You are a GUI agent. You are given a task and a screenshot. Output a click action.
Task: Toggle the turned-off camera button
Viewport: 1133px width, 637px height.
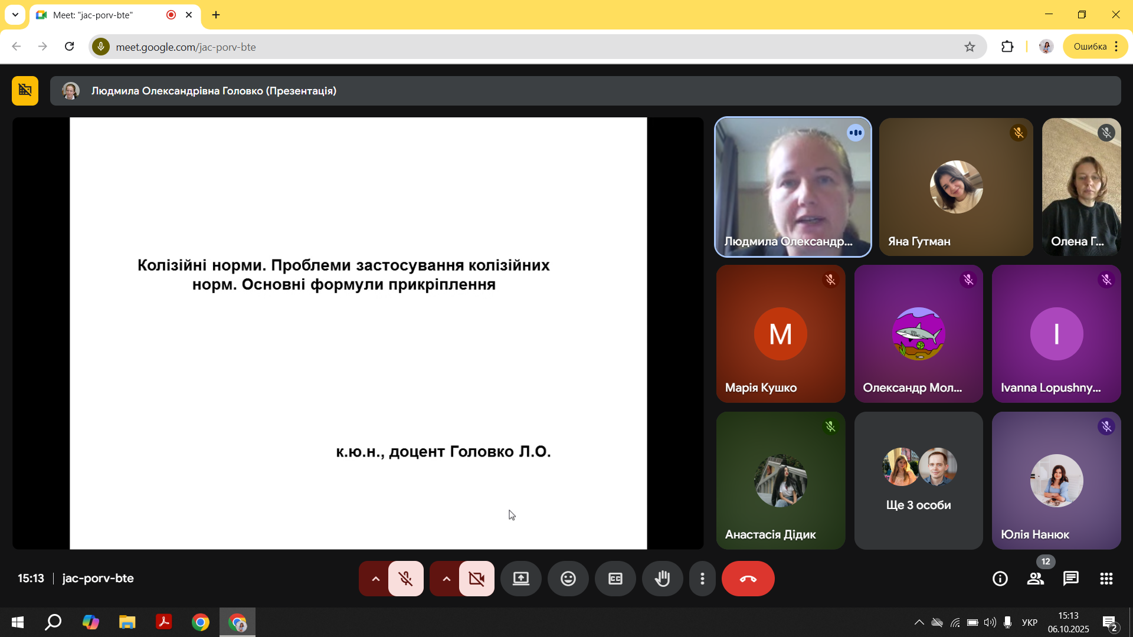(476, 579)
